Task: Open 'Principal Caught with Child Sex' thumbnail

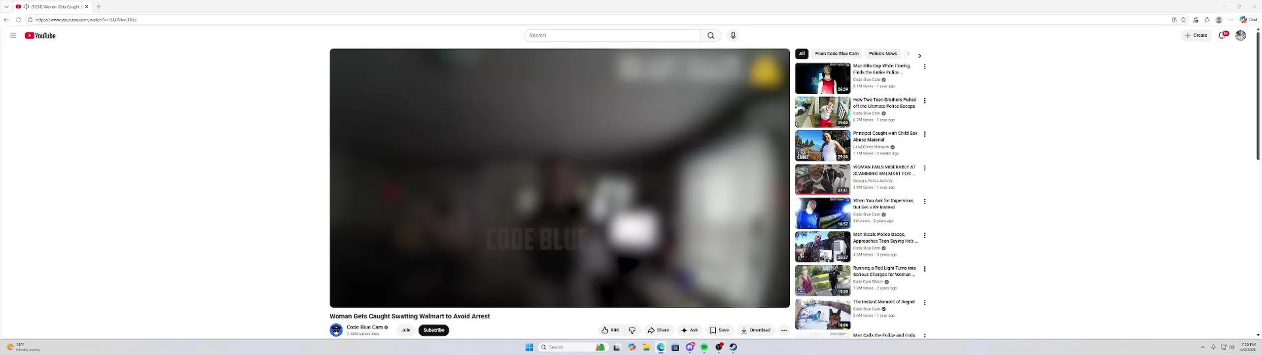Action: click(823, 146)
